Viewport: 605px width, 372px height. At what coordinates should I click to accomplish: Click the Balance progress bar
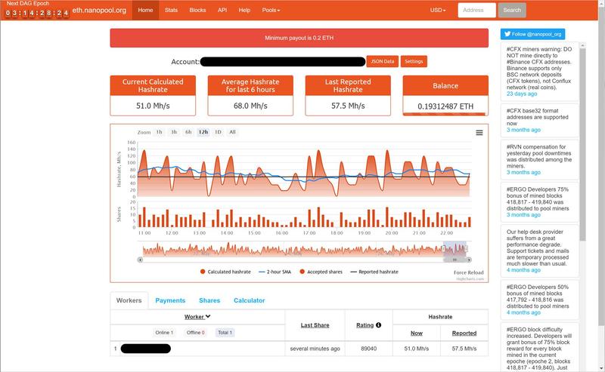(445, 114)
